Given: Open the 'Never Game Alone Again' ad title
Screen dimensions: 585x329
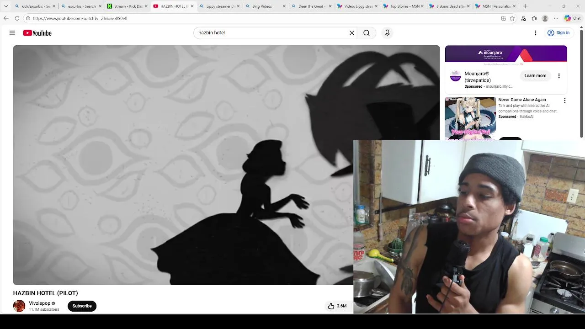Looking at the screenshot, I should point(522,100).
